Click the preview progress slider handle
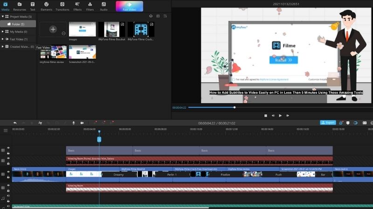The width and height of the screenshot is (373, 209). (235, 107)
